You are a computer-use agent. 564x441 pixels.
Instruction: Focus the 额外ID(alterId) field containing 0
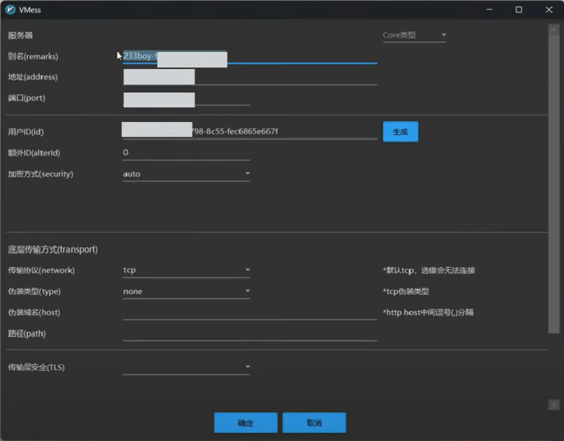coord(186,153)
